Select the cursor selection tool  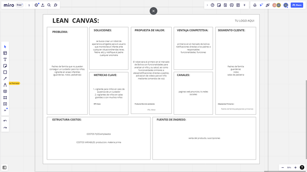click(x=5, y=47)
